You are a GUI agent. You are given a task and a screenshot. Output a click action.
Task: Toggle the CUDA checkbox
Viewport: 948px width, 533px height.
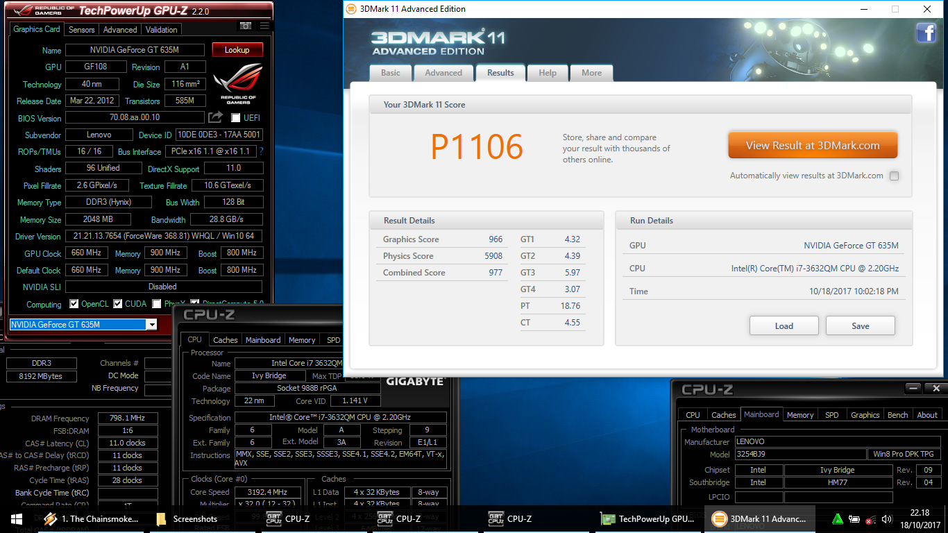coord(118,304)
